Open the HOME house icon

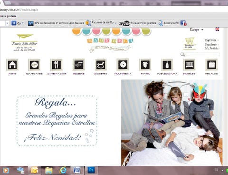pyautogui.click(x=12, y=64)
